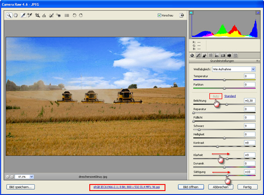Screen dimensions: 264x195
Task: Switch to the Camera Calibration tab
Action: point(229,55)
